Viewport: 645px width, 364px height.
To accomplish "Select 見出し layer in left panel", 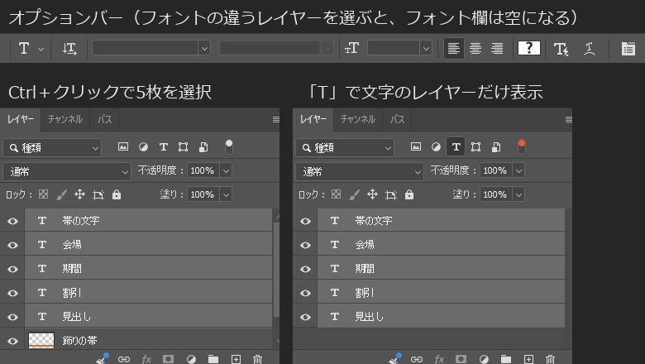I will click(149, 317).
